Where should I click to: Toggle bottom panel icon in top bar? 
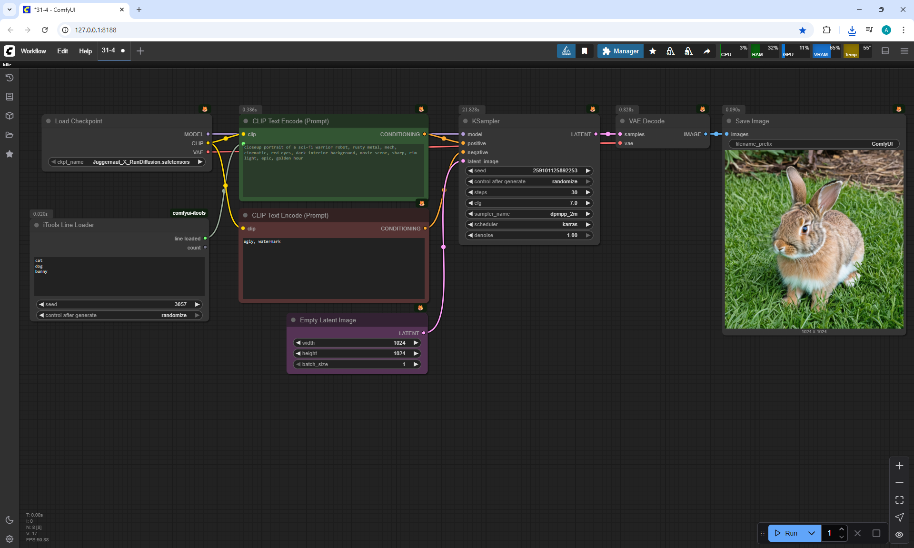[x=885, y=51]
